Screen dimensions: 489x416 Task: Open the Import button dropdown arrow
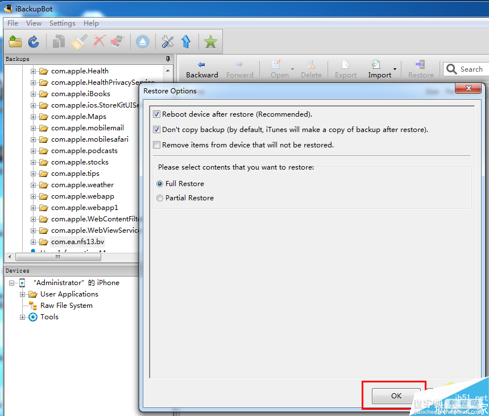coord(395,69)
